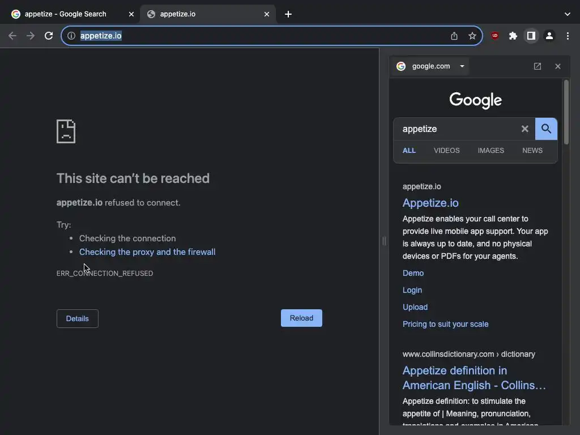Viewport: 580px width, 435px height.
Task: Open the google.com side panel dropdown
Action: [x=431, y=66]
